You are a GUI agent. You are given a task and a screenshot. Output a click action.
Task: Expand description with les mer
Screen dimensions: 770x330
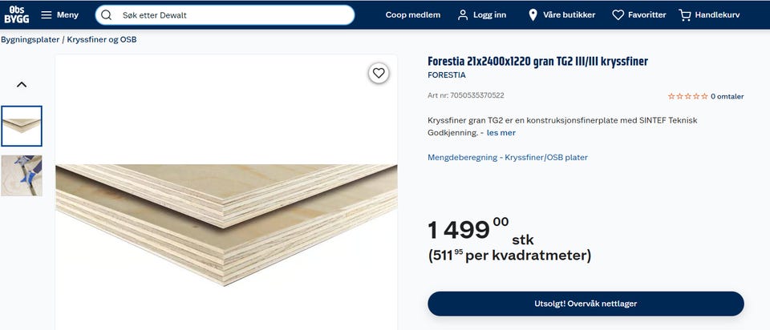(x=500, y=133)
